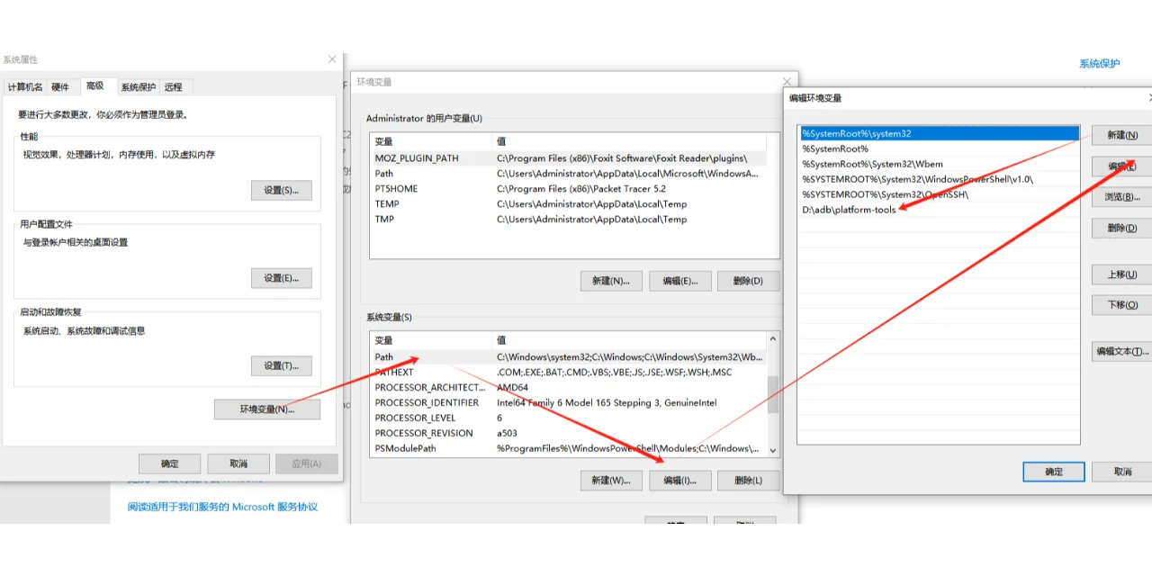Select PROCESSOR_REVISION system variable
Viewport: 1152px width, 576px height.
pos(568,433)
